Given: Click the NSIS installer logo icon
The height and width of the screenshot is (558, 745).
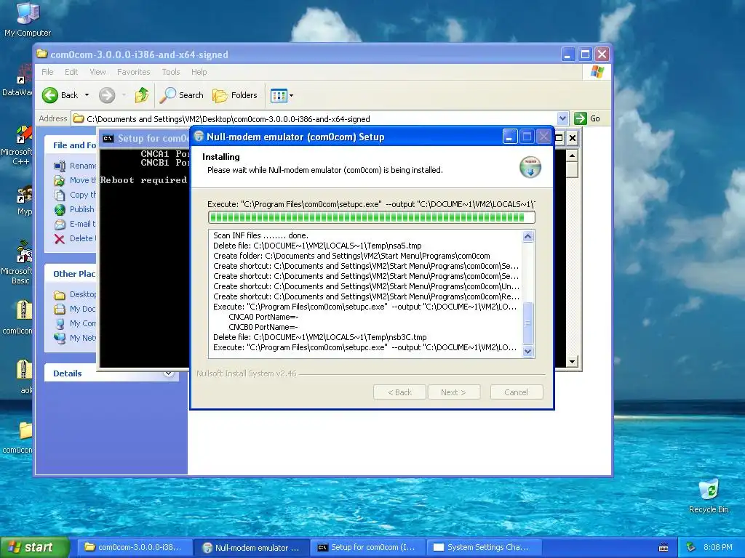Looking at the screenshot, I should (x=530, y=167).
